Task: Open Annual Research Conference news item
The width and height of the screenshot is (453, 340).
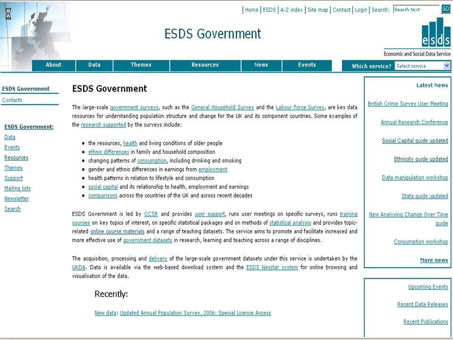Action: [415, 122]
